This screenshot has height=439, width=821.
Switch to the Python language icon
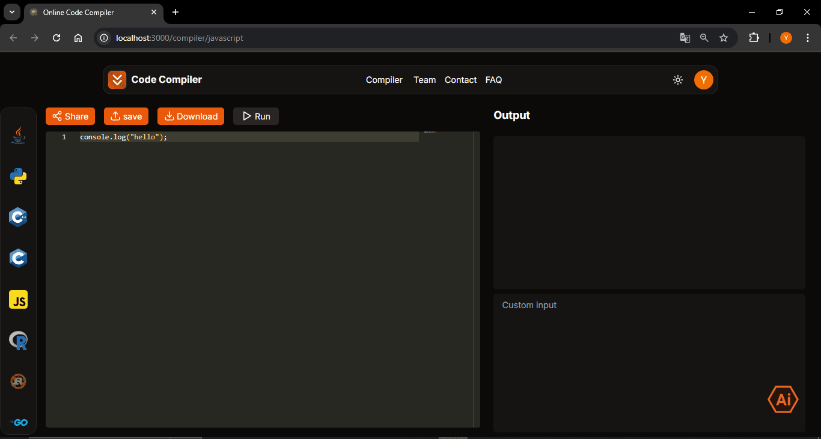[x=19, y=177]
